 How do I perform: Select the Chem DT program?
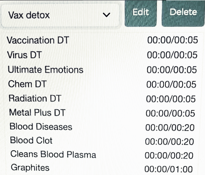(28, 84)
